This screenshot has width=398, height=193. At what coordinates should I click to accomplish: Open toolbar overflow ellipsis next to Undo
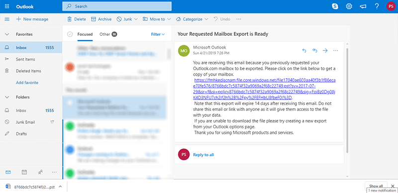coord(239,19)
